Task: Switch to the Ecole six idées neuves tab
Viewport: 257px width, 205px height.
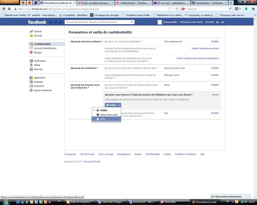Action: [x=96, y=3]
